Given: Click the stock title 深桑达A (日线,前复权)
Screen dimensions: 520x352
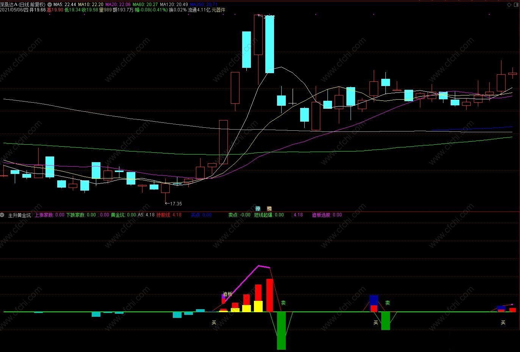Looking at the screenshot, I should coord(23,5).
